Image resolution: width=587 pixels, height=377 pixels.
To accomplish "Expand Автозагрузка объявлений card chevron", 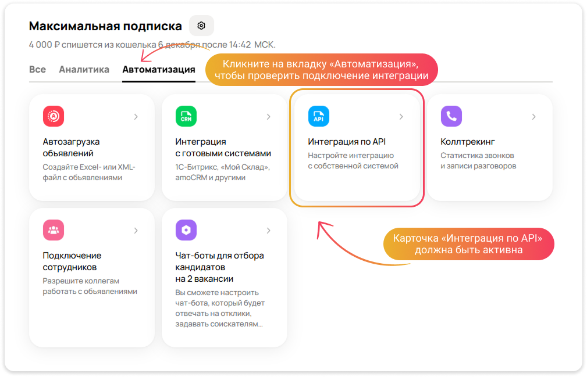I will tap(136, 117).
